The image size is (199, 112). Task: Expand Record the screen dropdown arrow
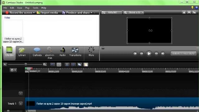click(34, 13)
